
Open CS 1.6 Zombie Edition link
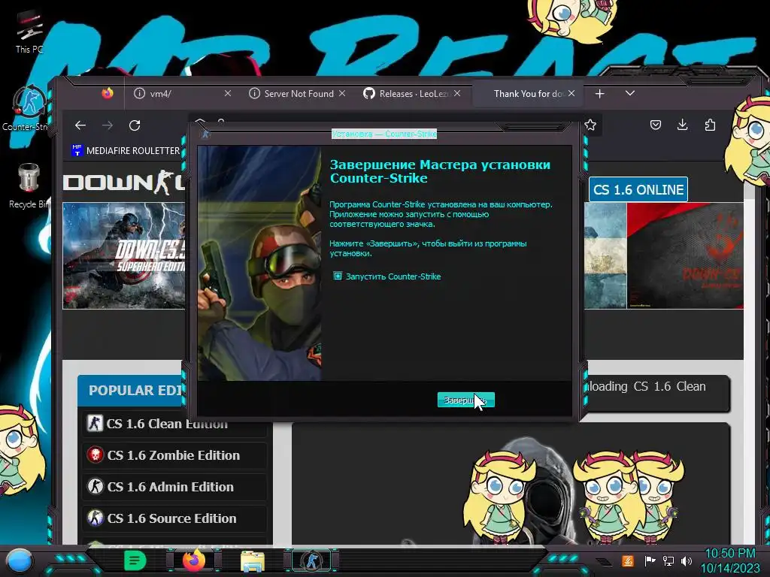click(174, 455)
